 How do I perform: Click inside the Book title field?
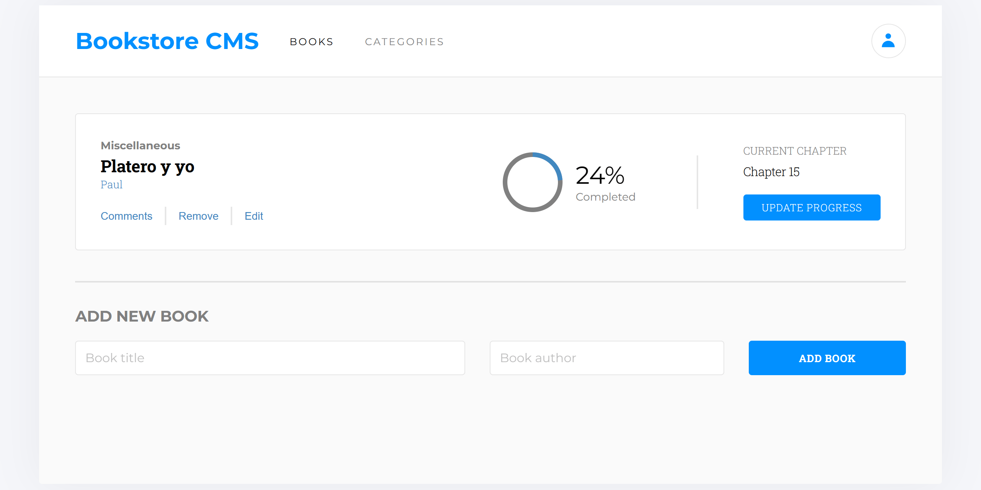(x=270, y=357)
